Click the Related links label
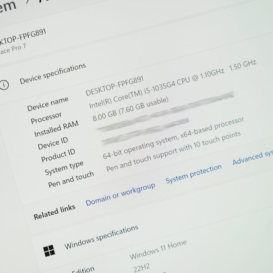 54,212
